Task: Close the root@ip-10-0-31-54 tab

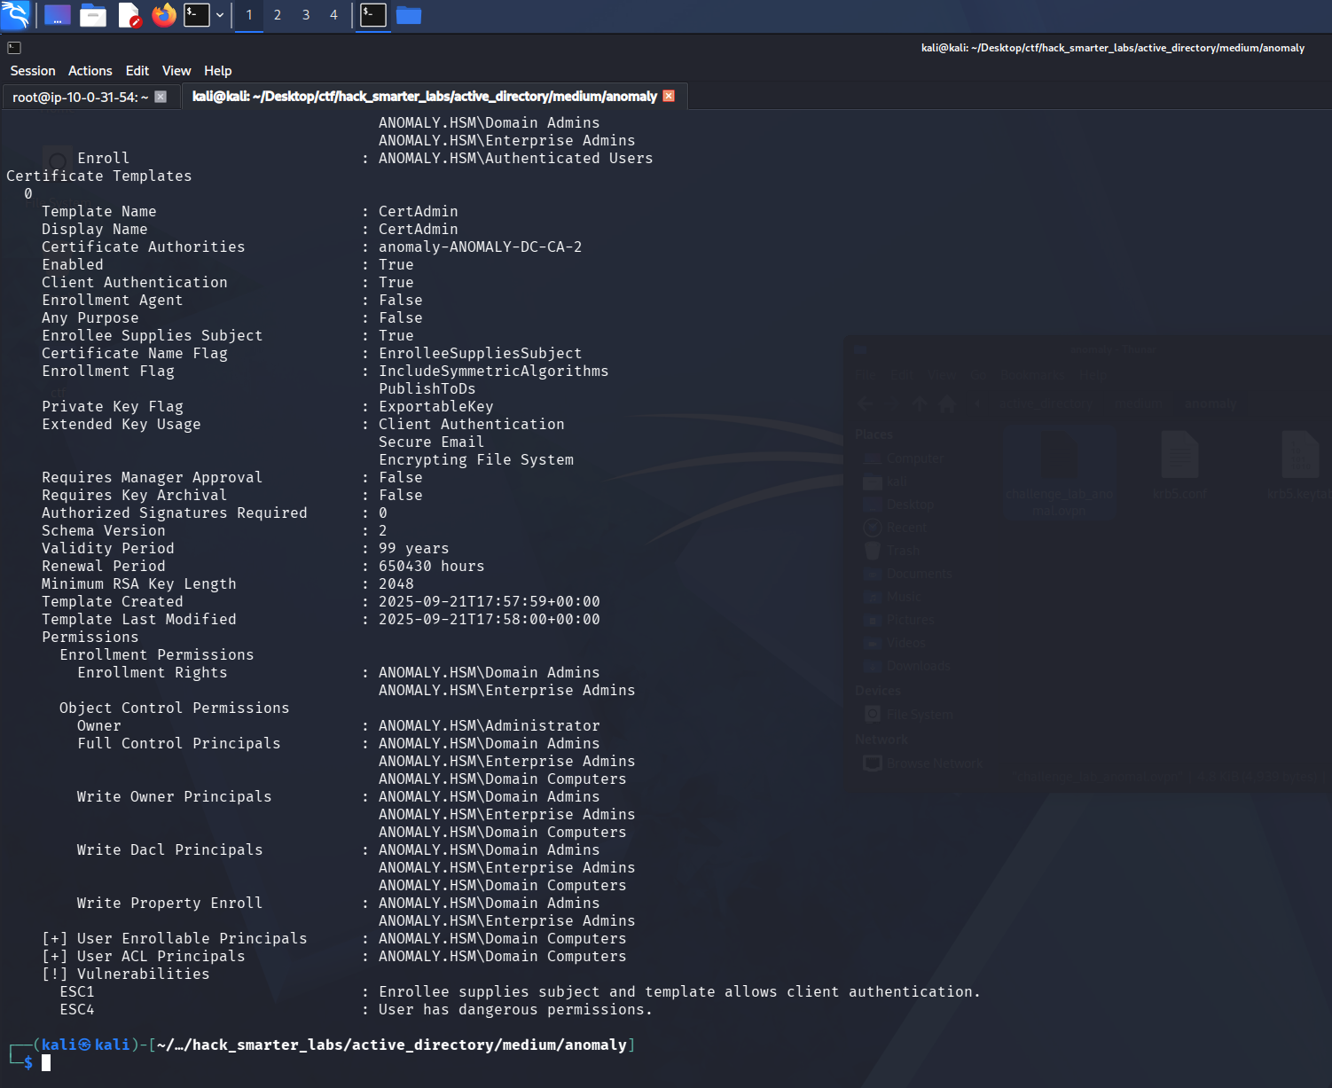Action: (161, 97)
